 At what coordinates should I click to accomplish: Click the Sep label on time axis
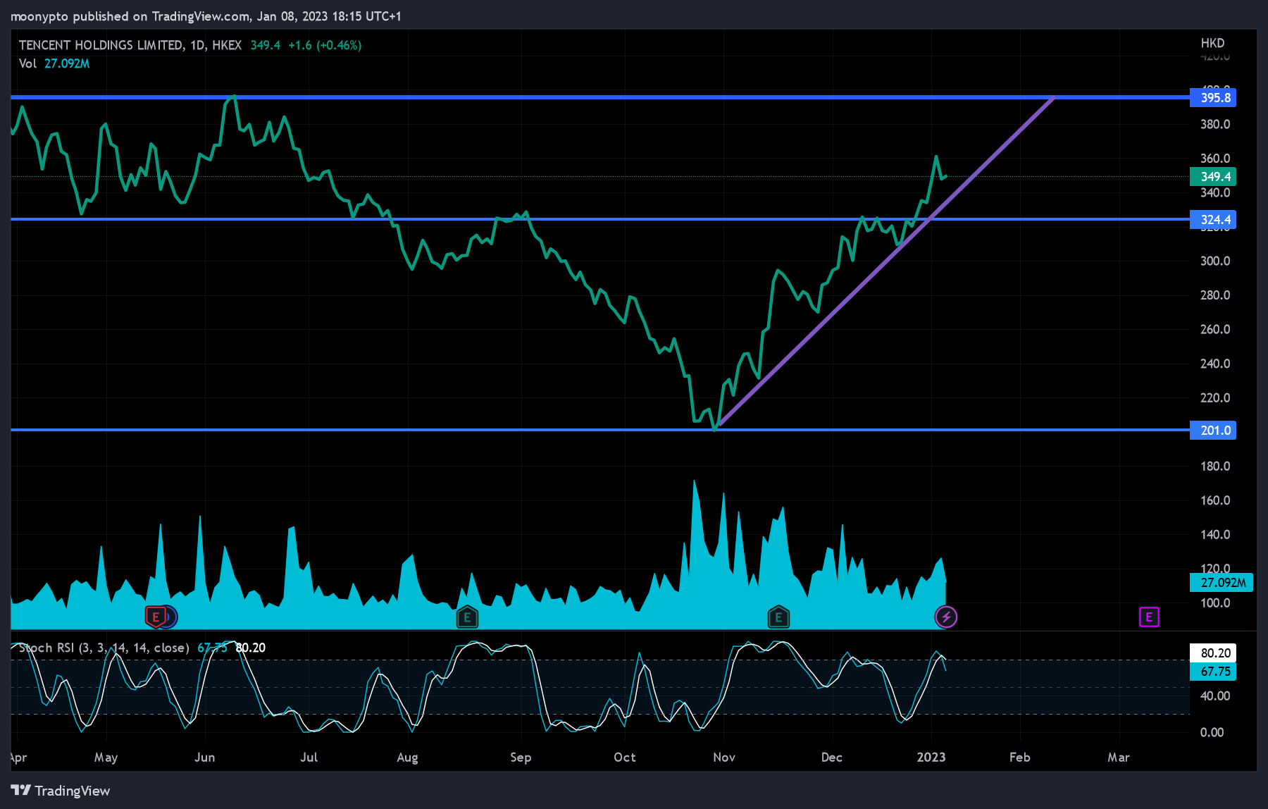tap(521, 758)
